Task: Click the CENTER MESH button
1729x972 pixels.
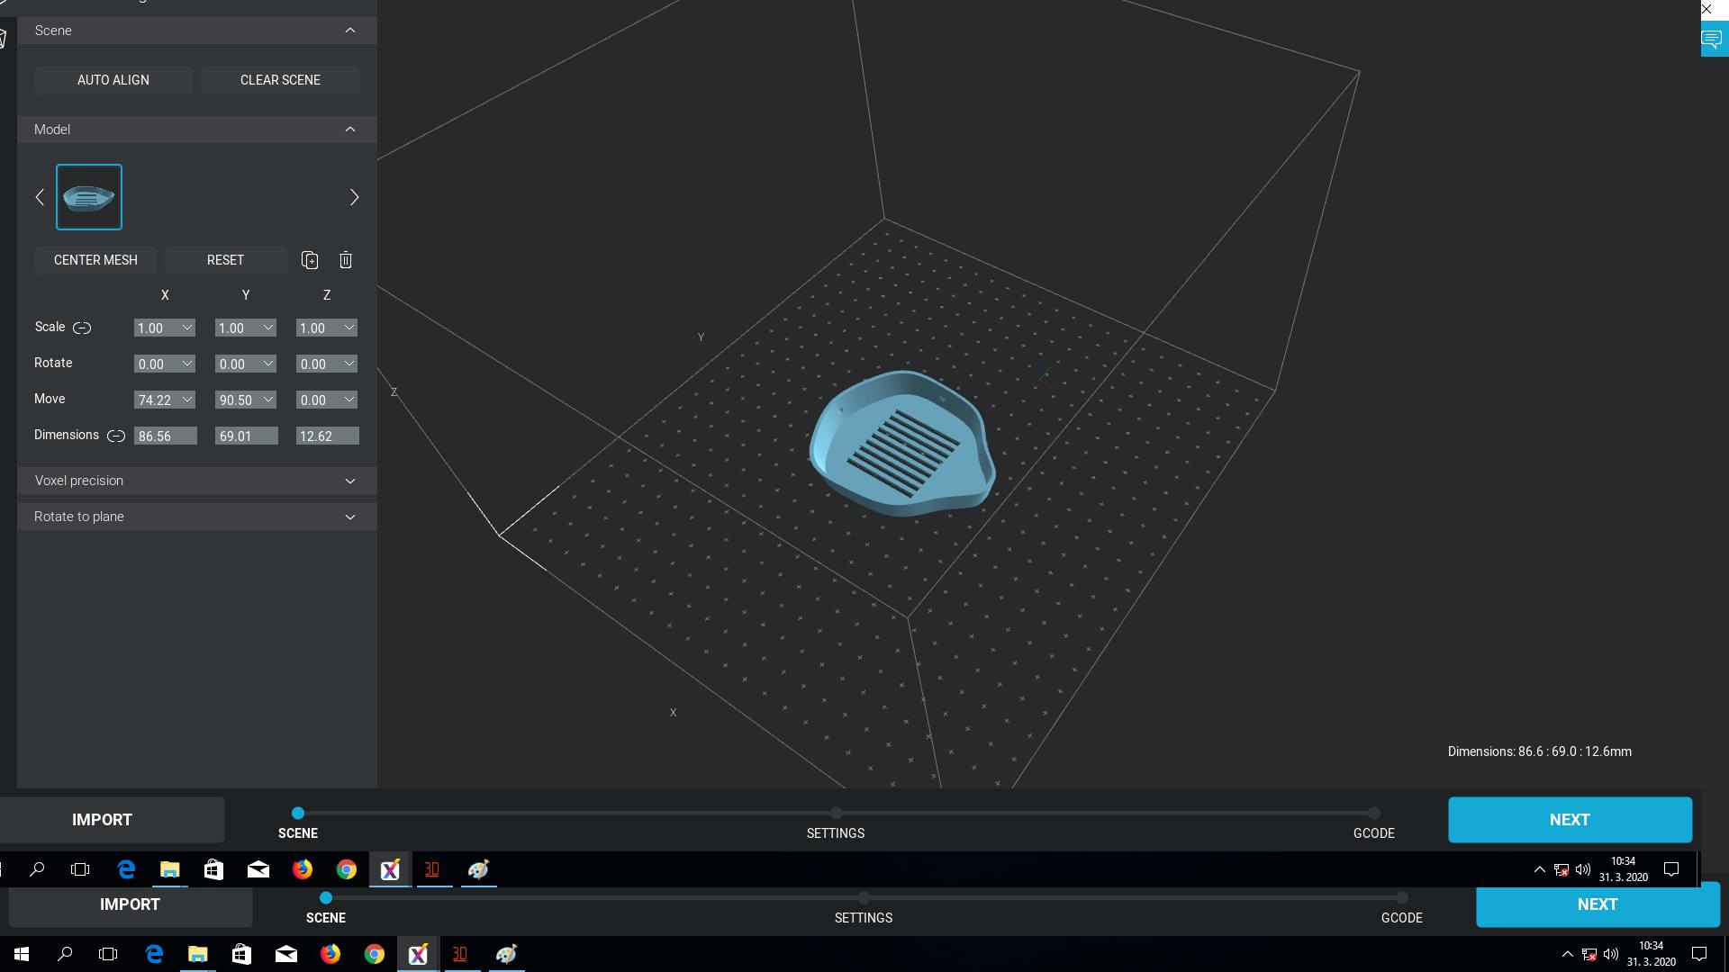Action: click(95, 260)
